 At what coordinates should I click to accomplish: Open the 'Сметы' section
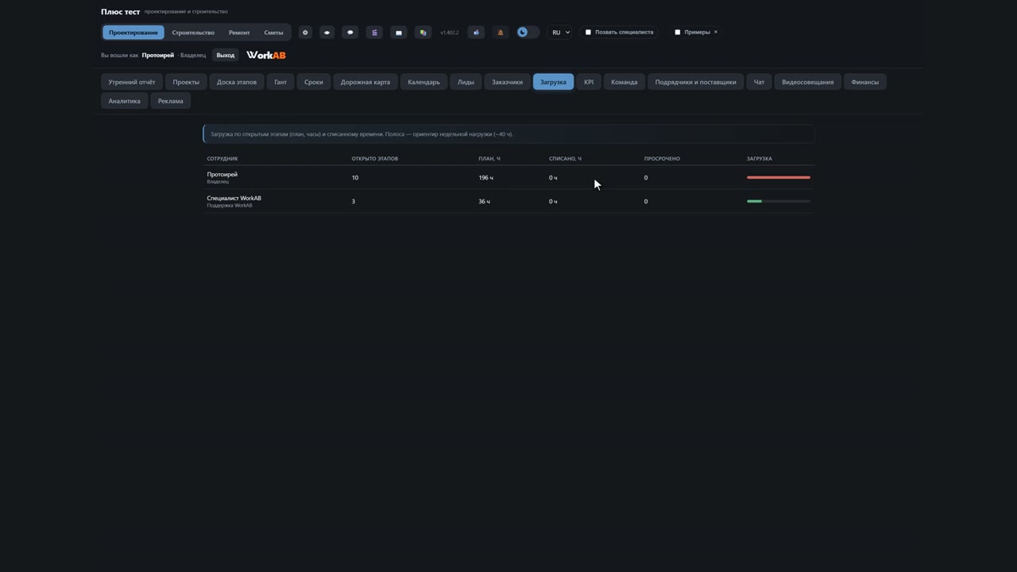click(x=273, y=33)
